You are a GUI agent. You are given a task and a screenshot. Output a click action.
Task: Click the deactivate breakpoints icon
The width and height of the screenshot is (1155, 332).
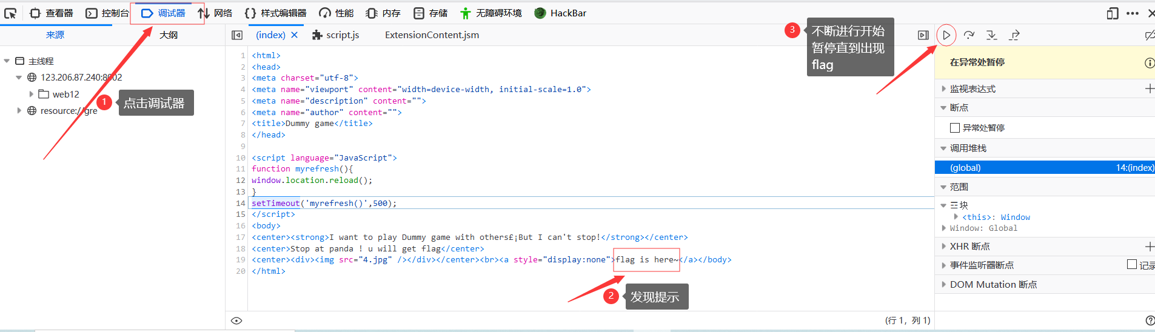click(1150, 35)
